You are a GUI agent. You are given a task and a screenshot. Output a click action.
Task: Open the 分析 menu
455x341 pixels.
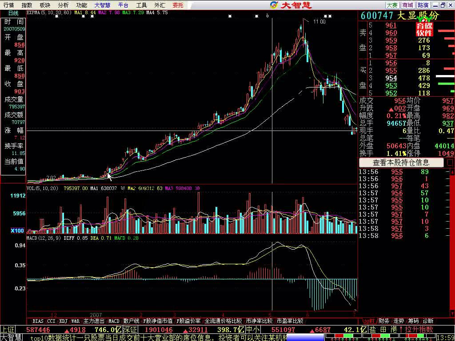click(x=63, y=5)
